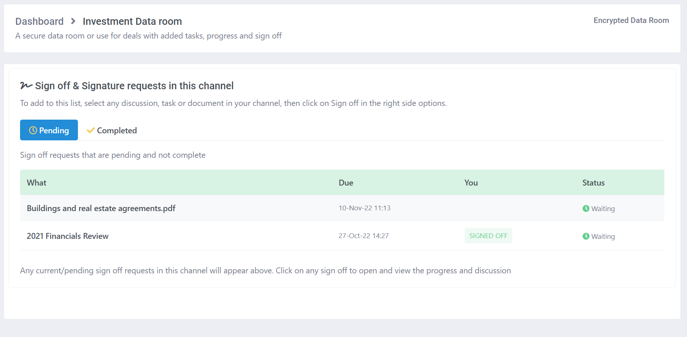The image size is (687, 337).
Task: Click the 10-Nov-22 11:13 due date
Action: point(364,208)
